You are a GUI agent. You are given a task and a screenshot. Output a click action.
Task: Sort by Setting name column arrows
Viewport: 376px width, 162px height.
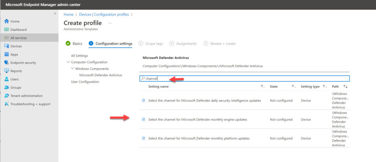coord(263,87)
